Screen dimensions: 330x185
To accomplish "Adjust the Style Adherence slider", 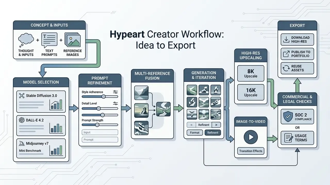I will [100, 97].
